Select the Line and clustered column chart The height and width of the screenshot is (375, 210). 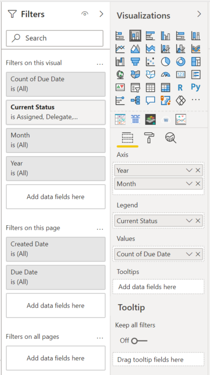[x=181, y=49]
